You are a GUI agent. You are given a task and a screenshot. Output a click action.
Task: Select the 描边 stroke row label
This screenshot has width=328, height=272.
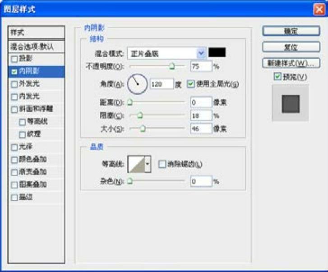(x=26, y=197)
